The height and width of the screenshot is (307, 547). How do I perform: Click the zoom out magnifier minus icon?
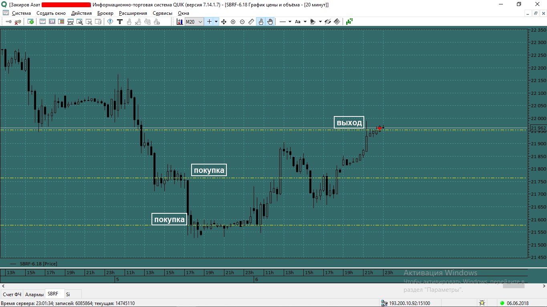click(x=242, y=22)
